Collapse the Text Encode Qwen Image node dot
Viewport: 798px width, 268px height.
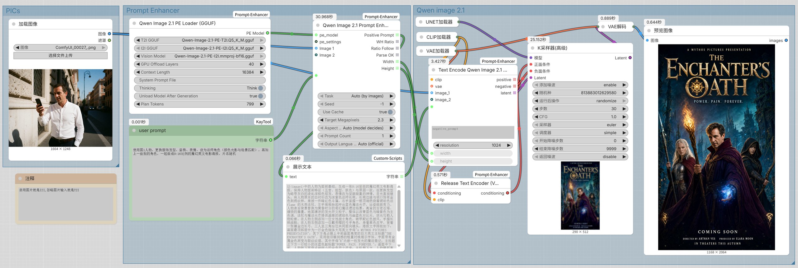(x=434, y=70)
